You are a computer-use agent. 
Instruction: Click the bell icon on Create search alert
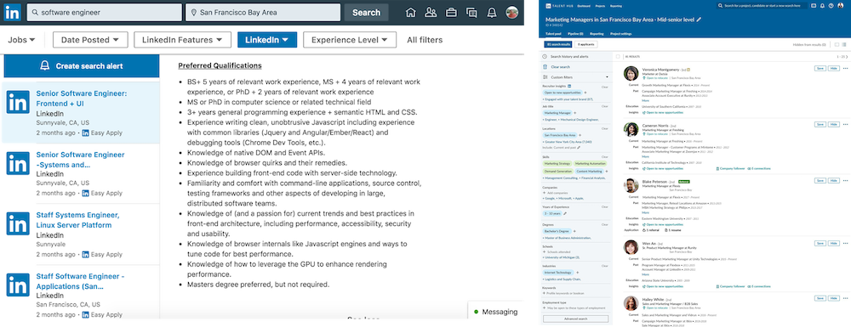click(45, 66)
